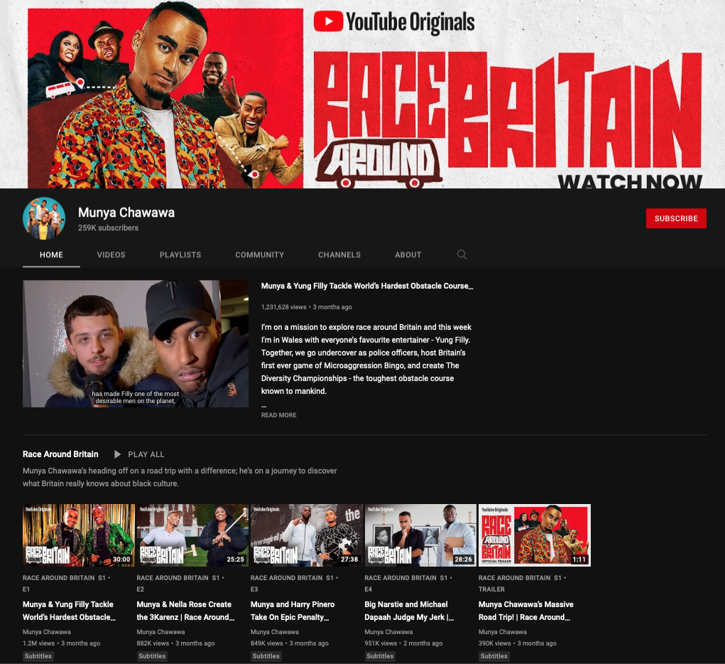This screenshot has width=725, height=664.
Task: Open the Nella Rose E2 thumbnail
Action: click(192, 535)
